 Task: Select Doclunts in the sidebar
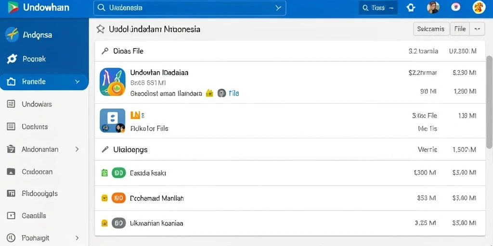pos(35,127)
